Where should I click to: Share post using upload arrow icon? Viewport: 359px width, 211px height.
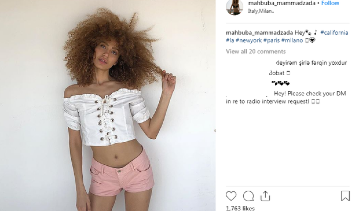(265, 196)
